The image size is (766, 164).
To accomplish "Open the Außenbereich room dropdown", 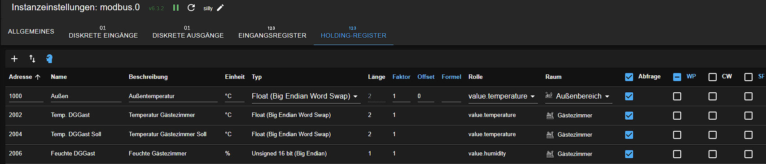I will point(578,96).
